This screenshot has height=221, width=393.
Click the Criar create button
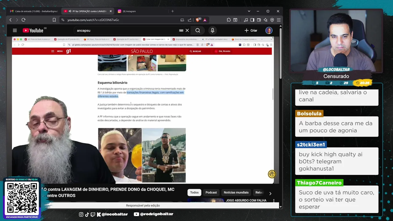point(251,30)
